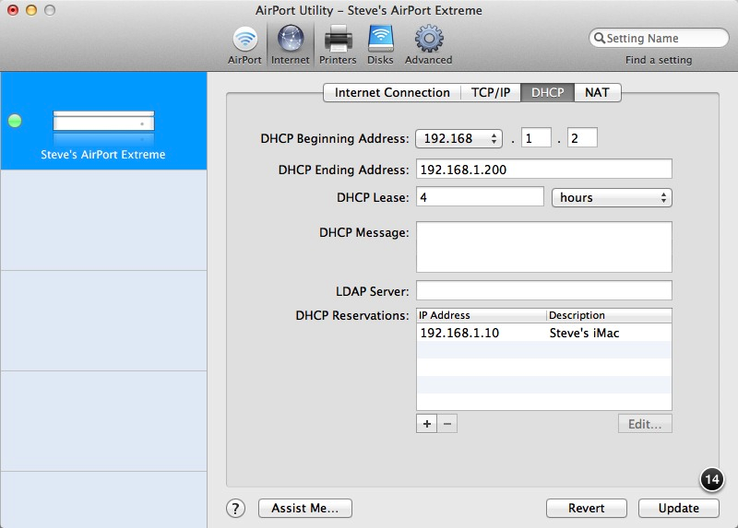Click the Assist Me... button
This screenshot has height=528, width=738.
(x=305, y=509)
